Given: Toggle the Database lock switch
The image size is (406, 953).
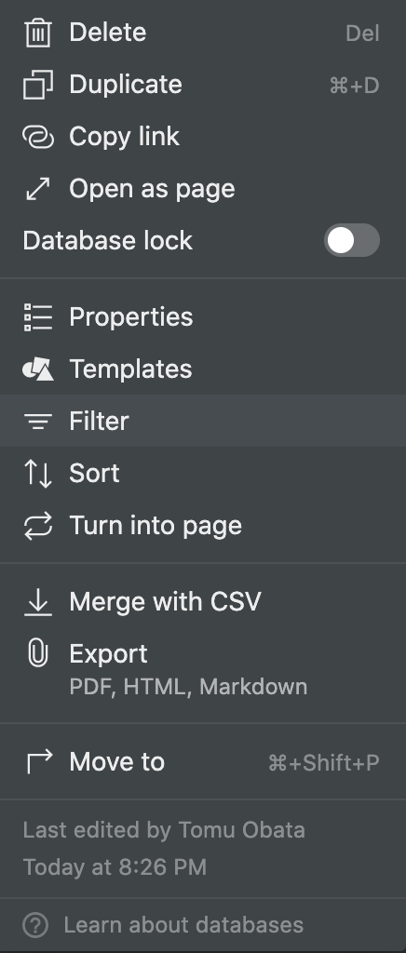Looking at the screenshot, I should click(351, 241).
